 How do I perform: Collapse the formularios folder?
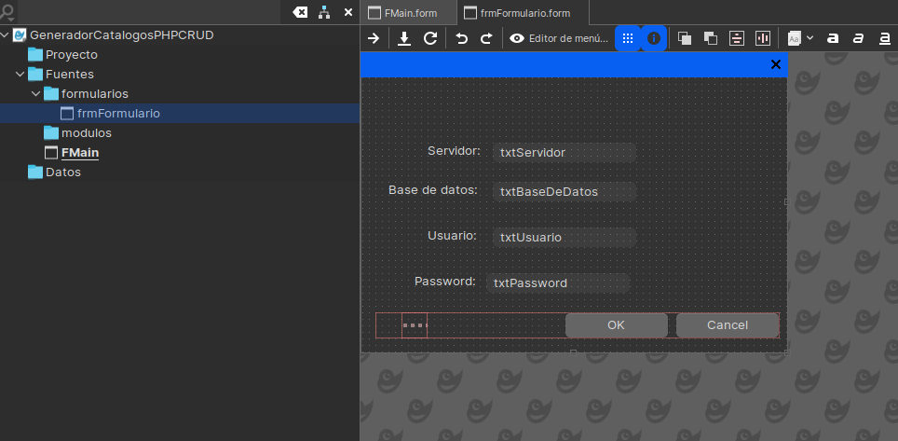[36, 93]
